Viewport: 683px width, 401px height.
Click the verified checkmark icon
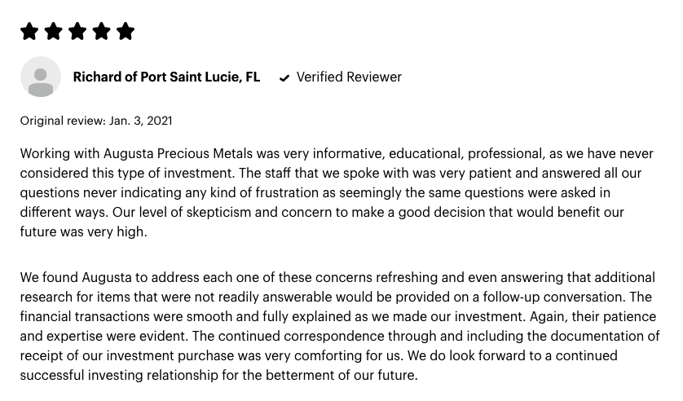[x=284, y=78]
